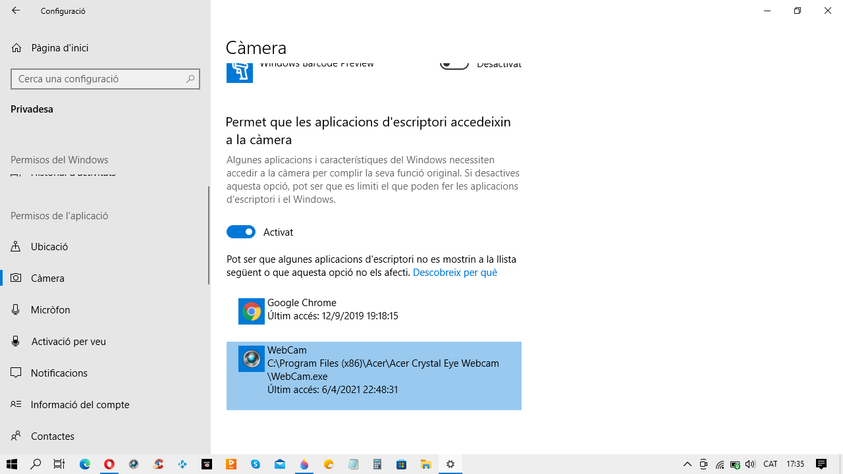Launch Kodi from the taskbar
This screenshot has width=843, height=474.
click(x=182, y=464)
